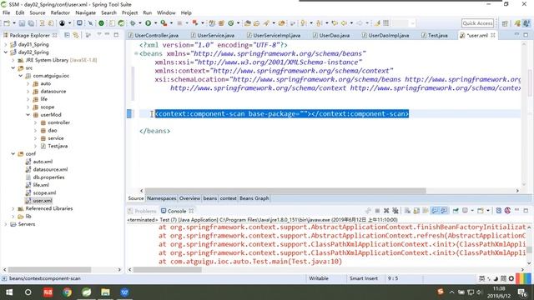Switch to the Test.java editor tab
534x300 pixels.
click(436, 35)
